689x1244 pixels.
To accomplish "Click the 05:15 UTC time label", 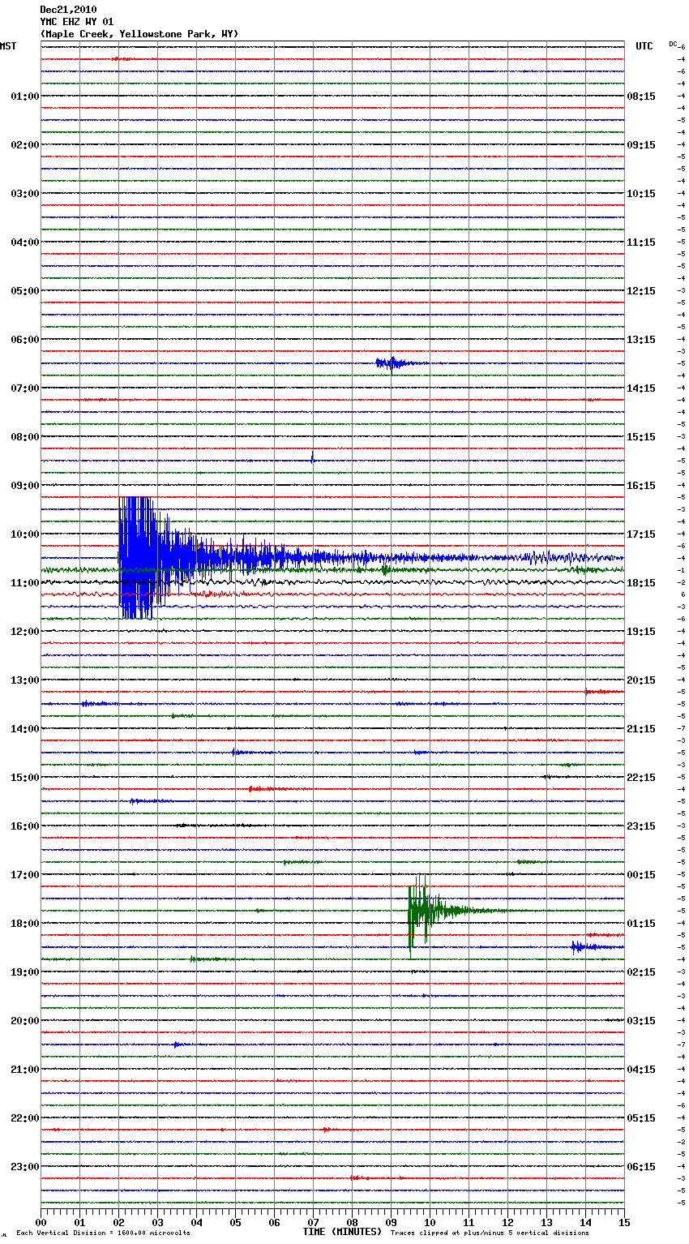I will (641, 1118).
